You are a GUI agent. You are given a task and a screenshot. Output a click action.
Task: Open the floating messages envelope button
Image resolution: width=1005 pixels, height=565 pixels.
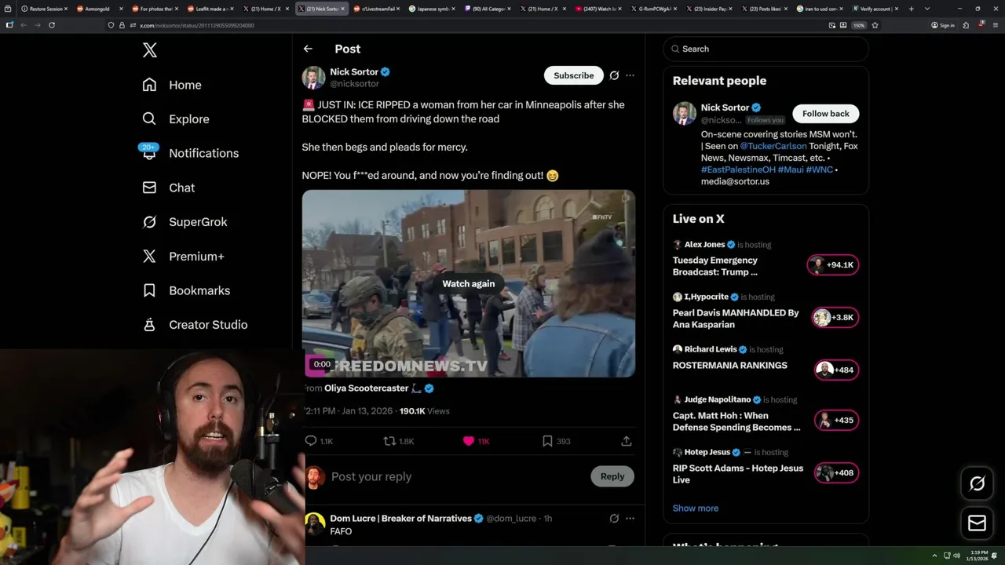978,523
